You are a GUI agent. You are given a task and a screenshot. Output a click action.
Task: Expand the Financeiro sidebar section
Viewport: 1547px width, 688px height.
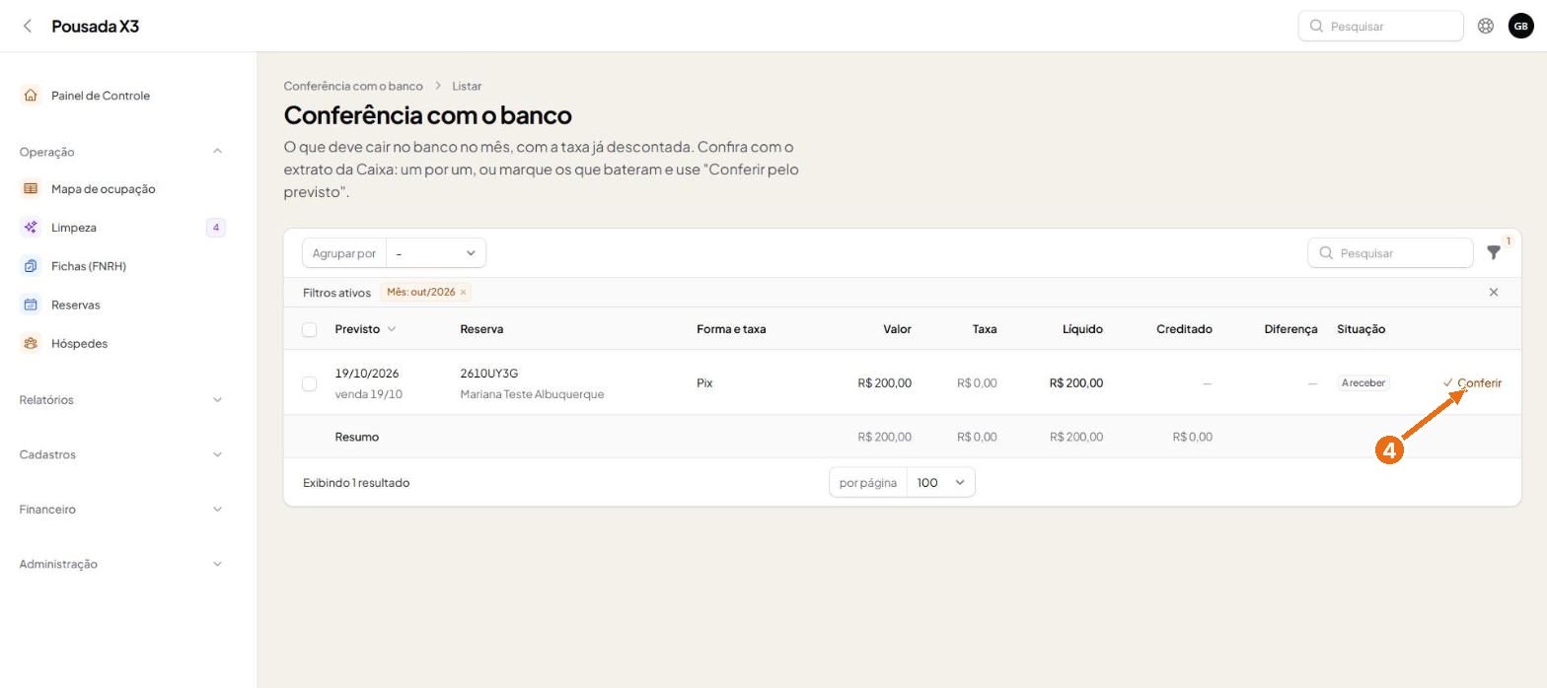[x=217, y=510]
